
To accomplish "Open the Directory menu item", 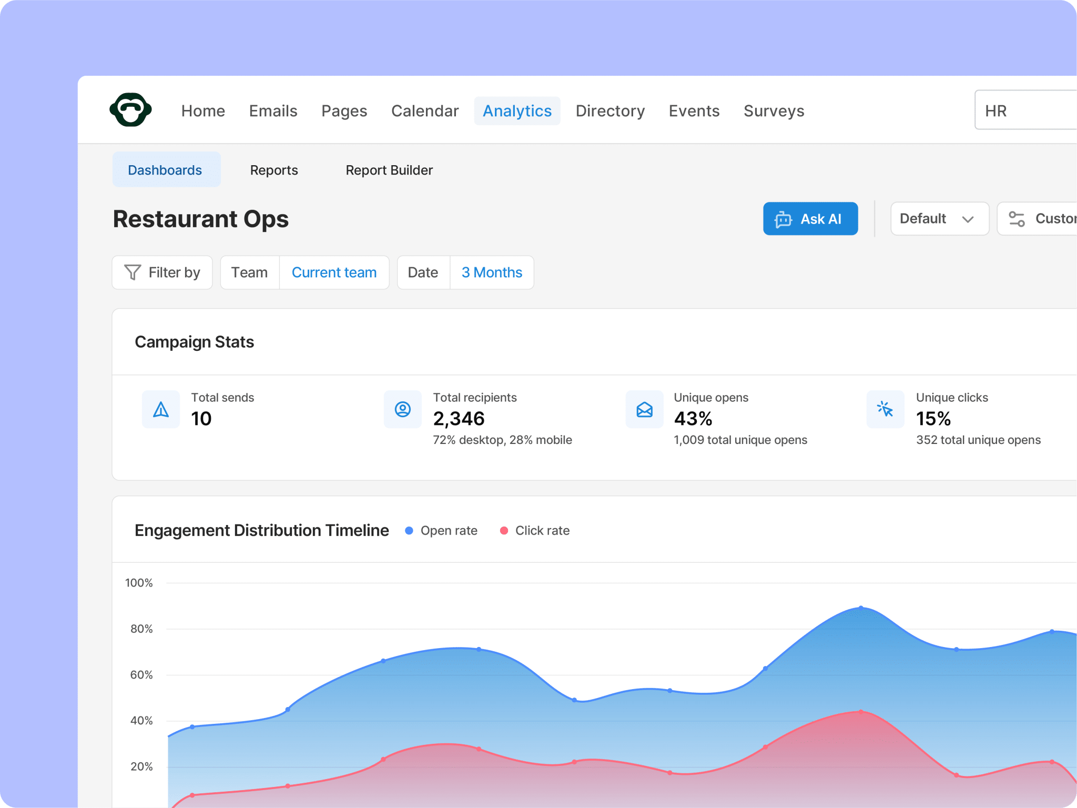I will pyautogui.click(x=610, y=111).
